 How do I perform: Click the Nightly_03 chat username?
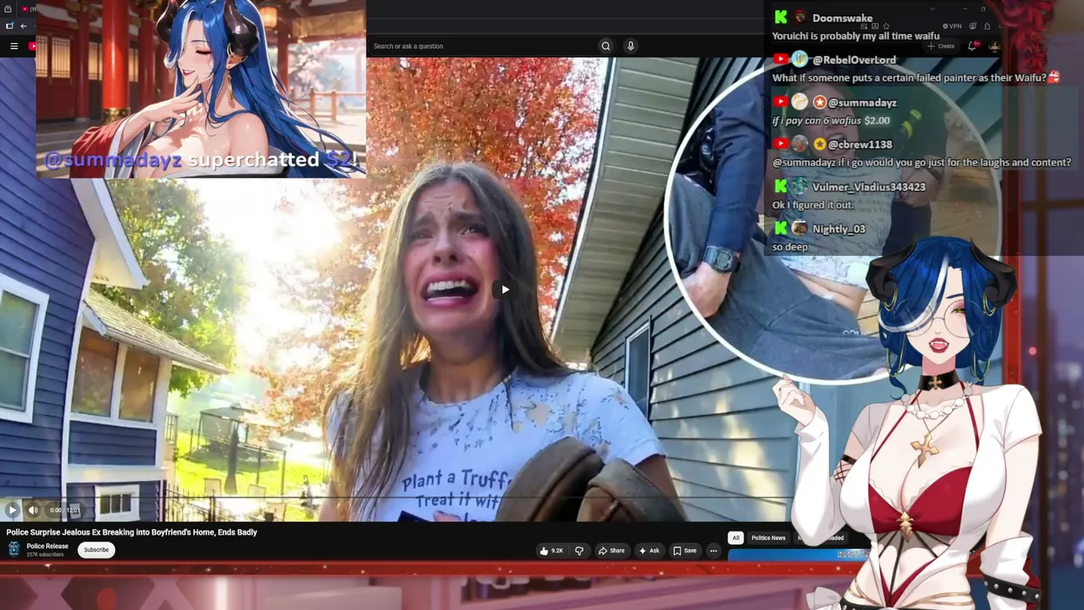coord(838,229)
